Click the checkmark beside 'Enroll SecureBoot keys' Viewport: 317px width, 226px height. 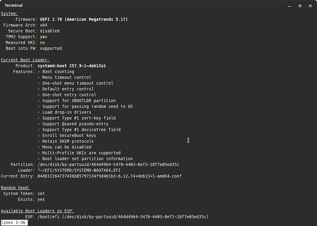(39, 136)
